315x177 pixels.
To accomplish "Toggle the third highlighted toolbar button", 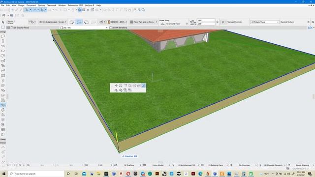I will point(42,10).
